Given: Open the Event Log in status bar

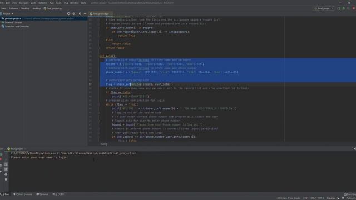Looking at the screenshot, I should (350, 194).
